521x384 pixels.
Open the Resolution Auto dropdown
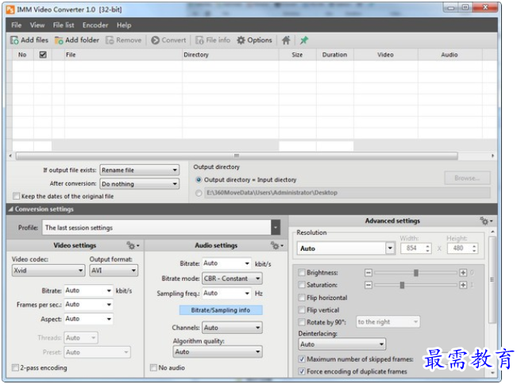point(345,248)
